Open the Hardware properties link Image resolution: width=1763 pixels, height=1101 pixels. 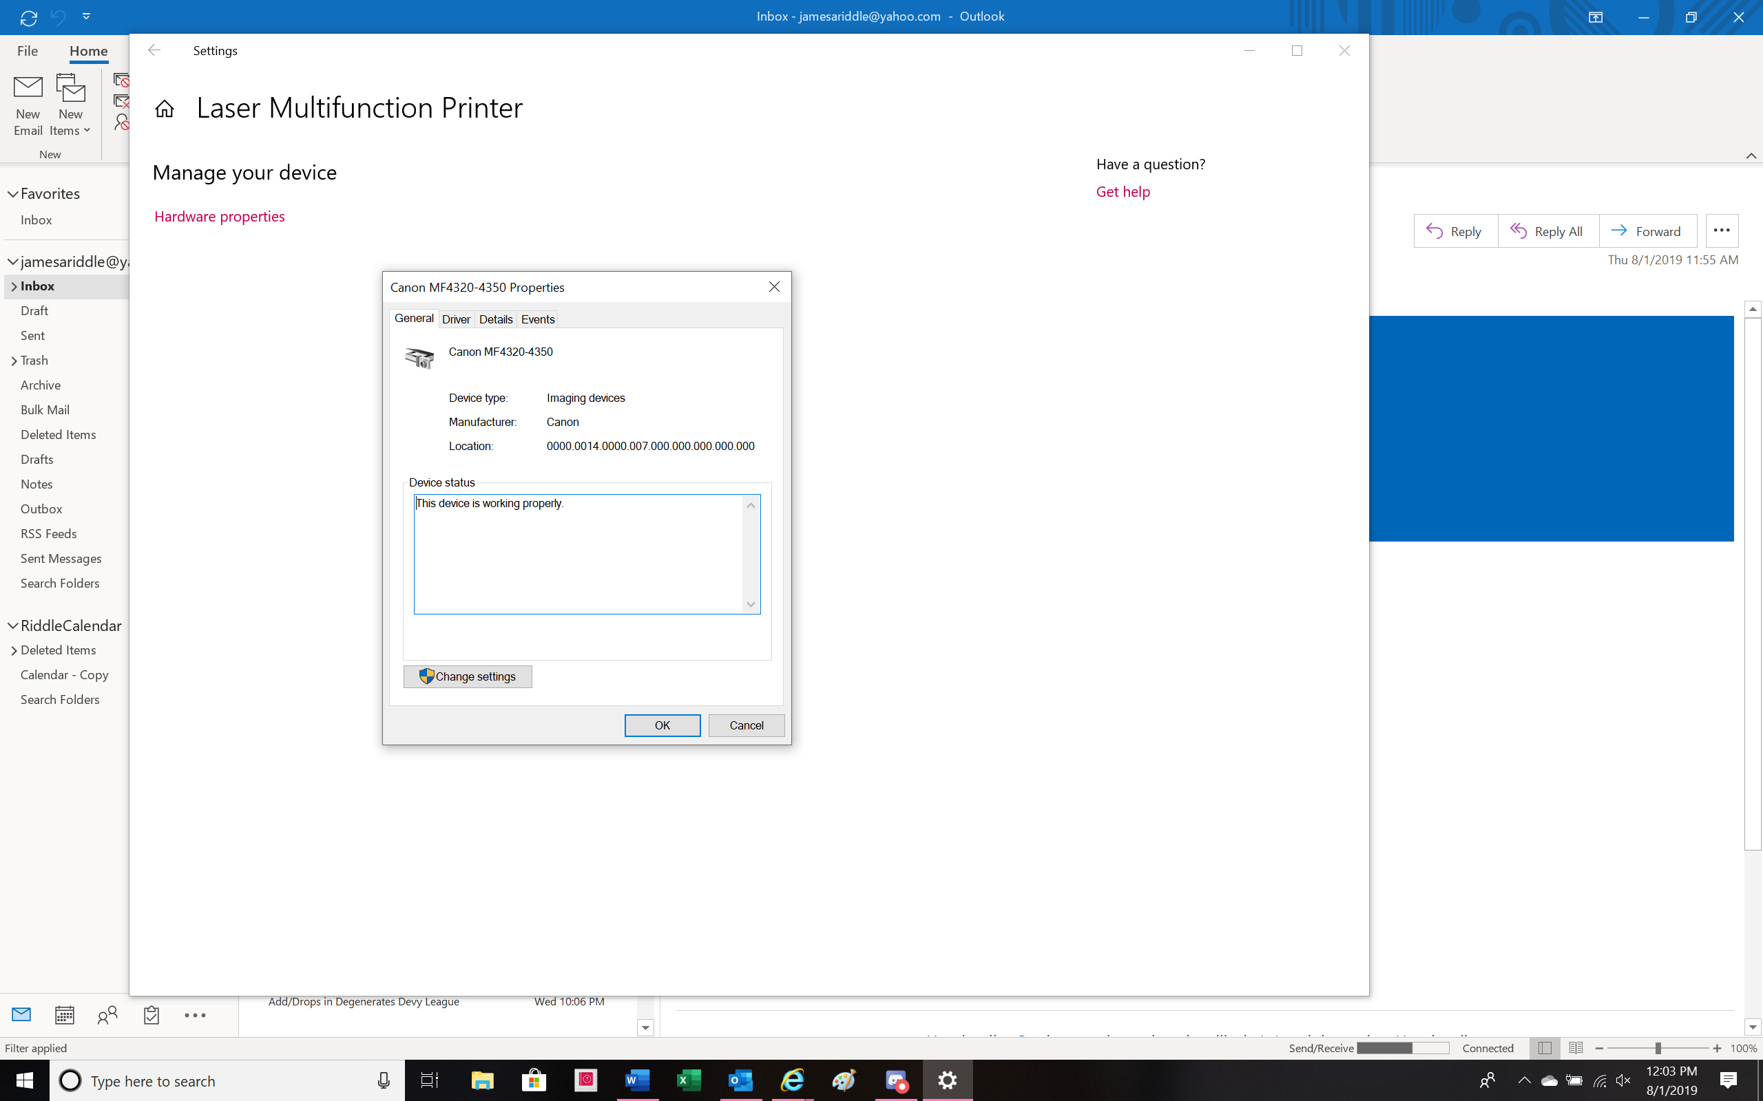tap(219, 217)
